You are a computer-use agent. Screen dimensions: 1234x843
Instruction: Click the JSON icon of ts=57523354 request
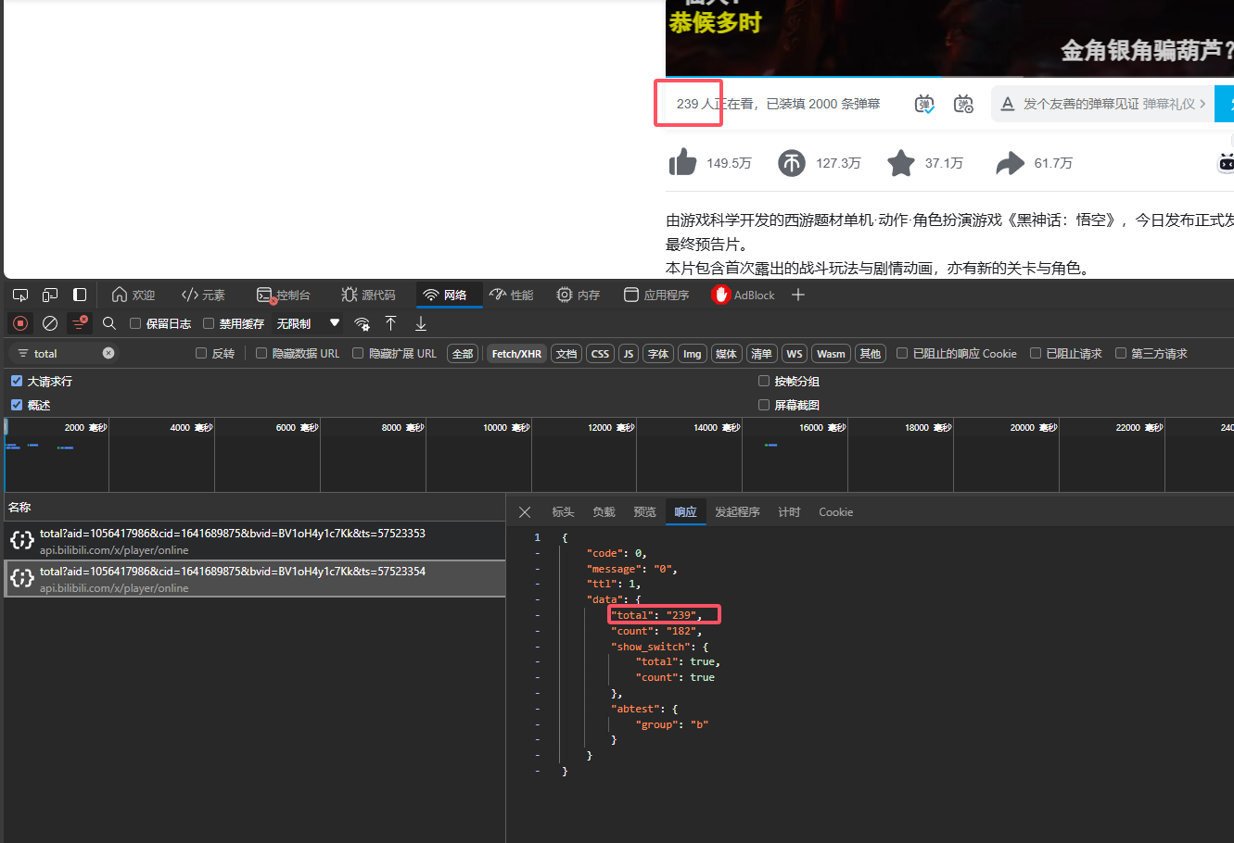22,578
